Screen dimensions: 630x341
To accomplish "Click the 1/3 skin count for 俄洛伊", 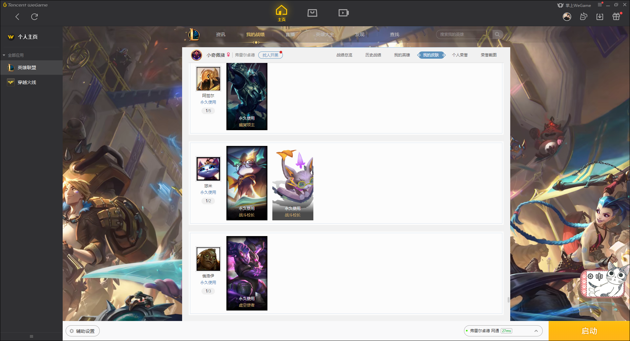I will (208, 291).
